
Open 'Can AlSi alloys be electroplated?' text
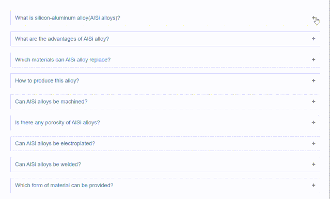[x=55, y=143]
